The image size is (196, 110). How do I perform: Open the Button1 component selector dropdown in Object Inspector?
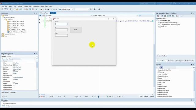[x=37, y=56]
